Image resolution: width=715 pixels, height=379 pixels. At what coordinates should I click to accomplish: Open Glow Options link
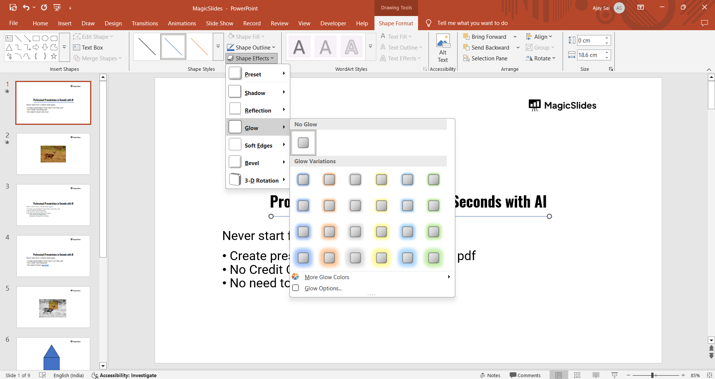pyautogui.click(x=323, y=288)
